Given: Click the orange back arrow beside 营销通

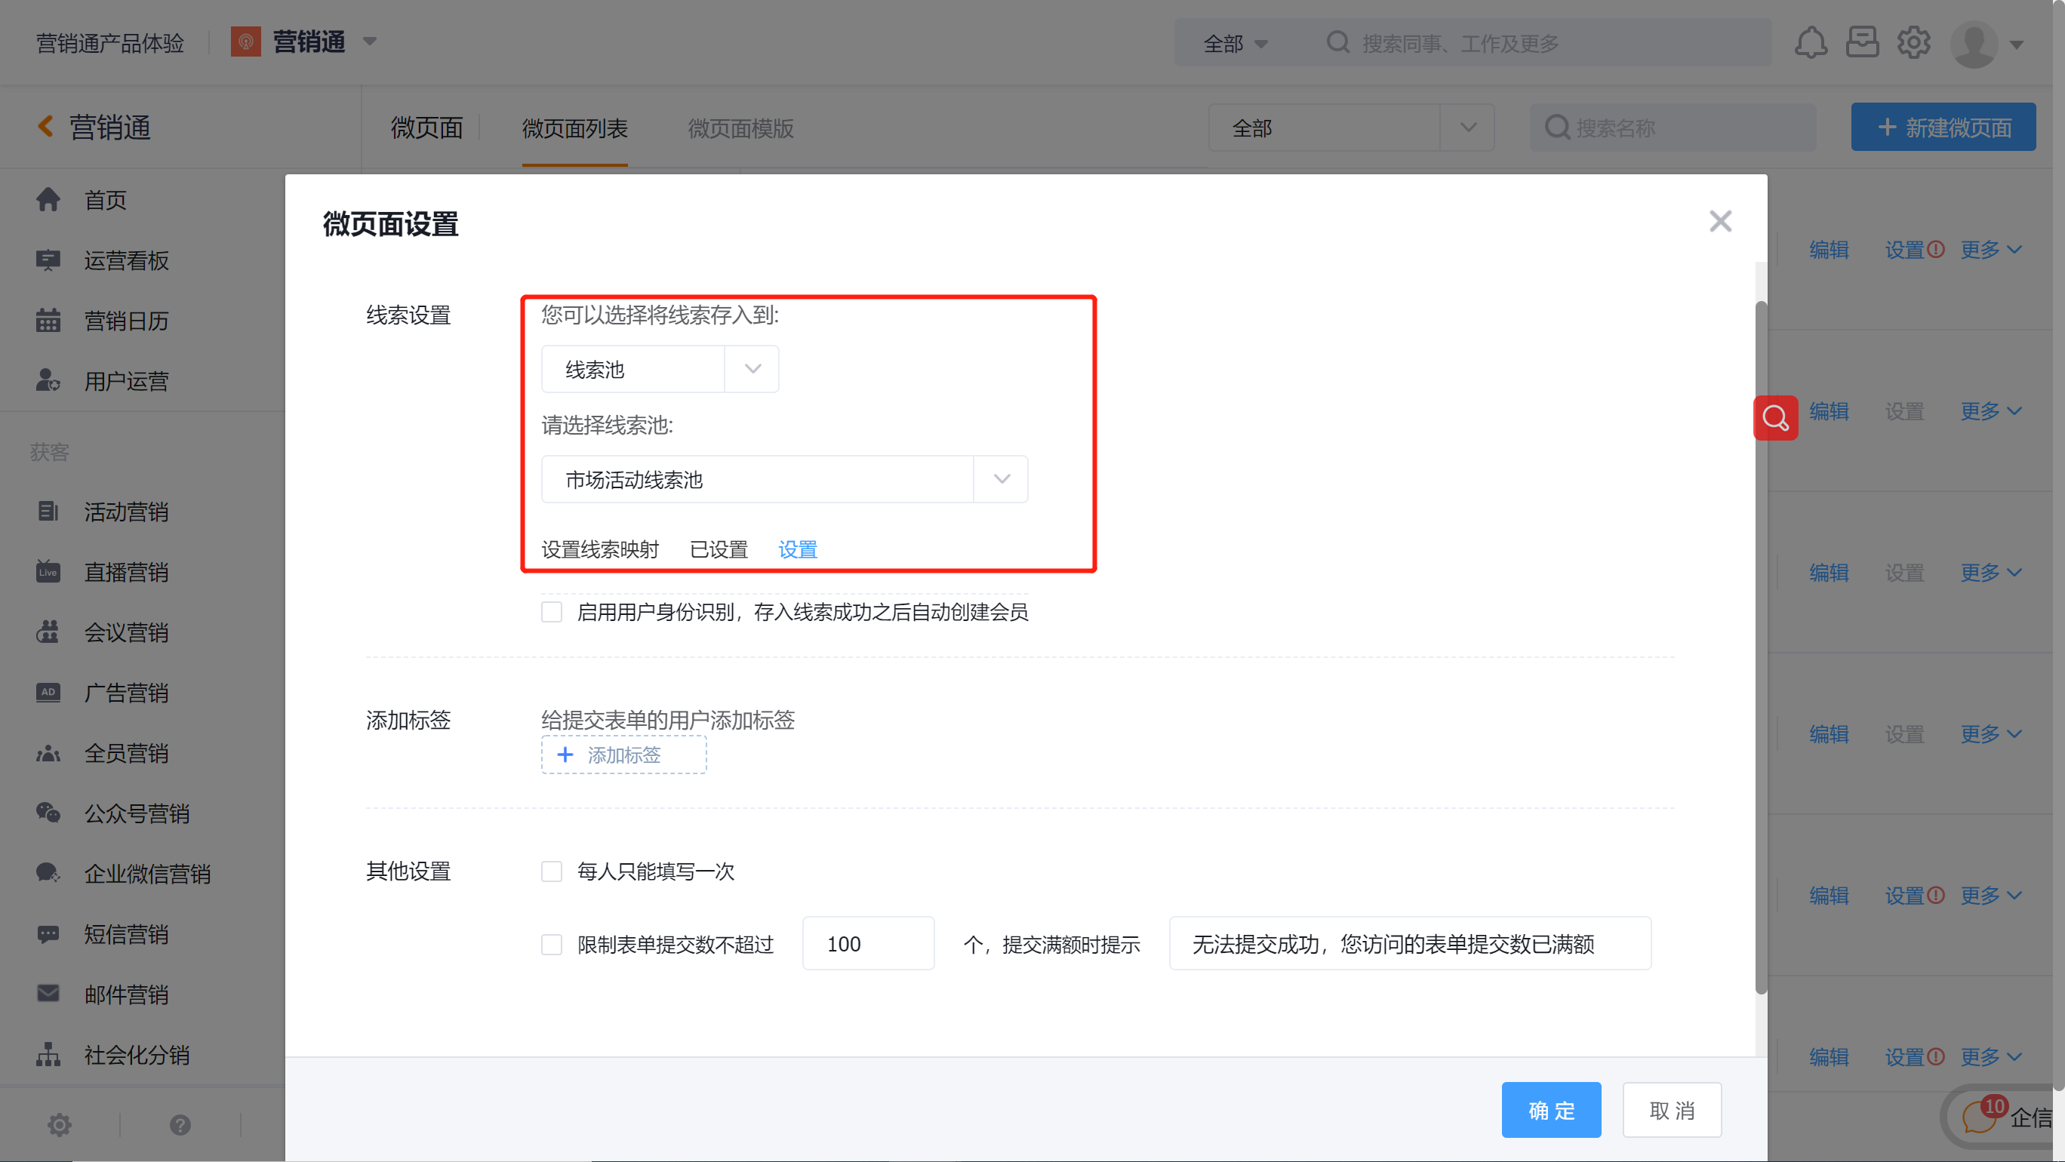Looking at the screenshot, I should pos(46,127).
